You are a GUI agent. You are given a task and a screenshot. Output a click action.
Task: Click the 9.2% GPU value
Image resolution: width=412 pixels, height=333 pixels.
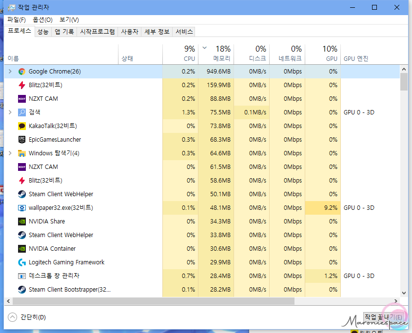point(331,208)
